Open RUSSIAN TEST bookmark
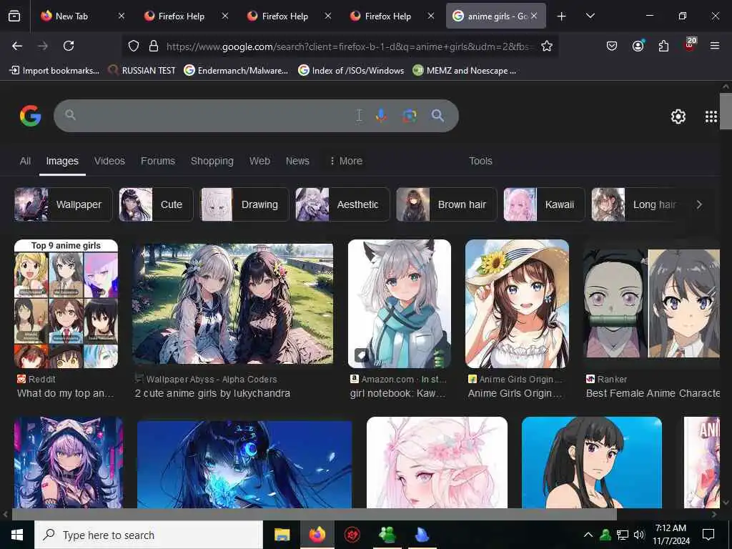Image resolution: width=732 pixels, height=549 pixels. click(142, 71)
